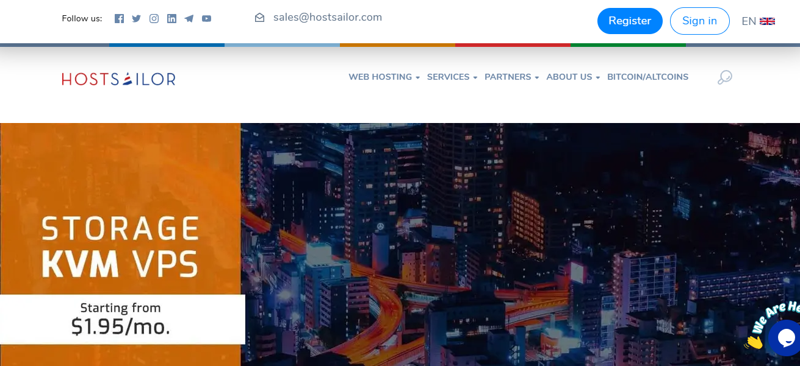800x366 pixels.
Task: Expand the About Us dropdown menu
Action: pyautogui.click(x=573, y=77)
